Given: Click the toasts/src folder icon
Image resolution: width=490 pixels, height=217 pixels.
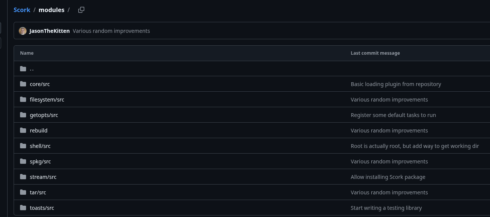Looking at the screenshot, I should (x=23, y=208).
